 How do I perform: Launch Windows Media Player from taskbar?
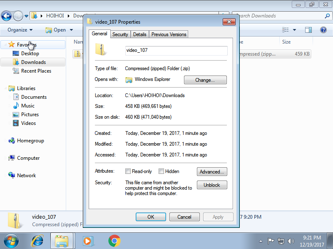[x=87, y=241]
